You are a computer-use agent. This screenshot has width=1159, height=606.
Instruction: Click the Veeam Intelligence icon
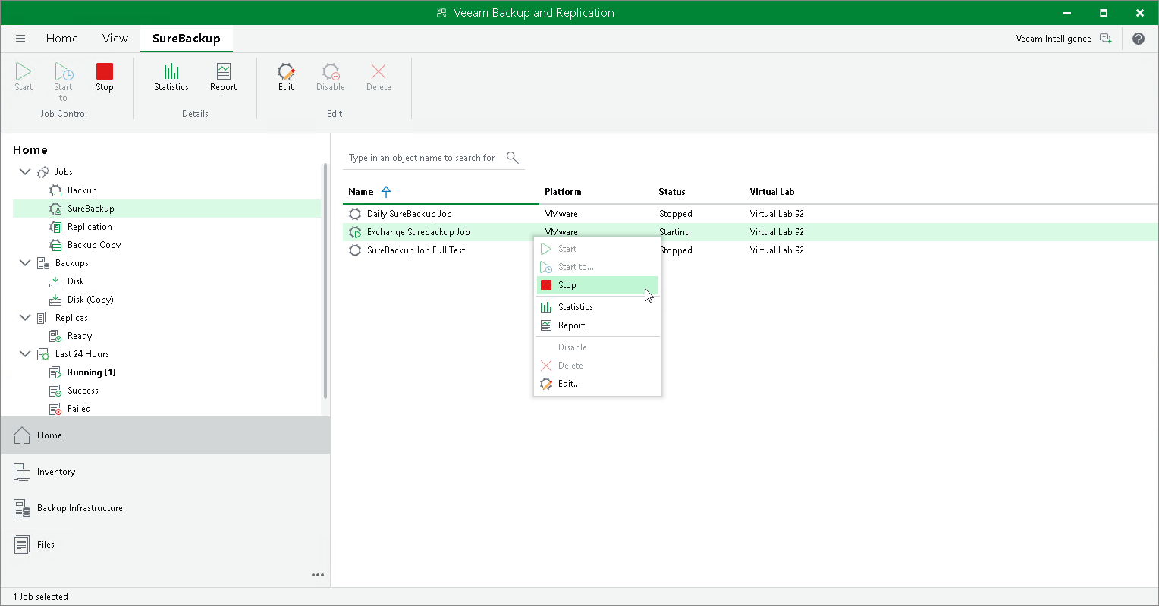[x=1106, y=39]
